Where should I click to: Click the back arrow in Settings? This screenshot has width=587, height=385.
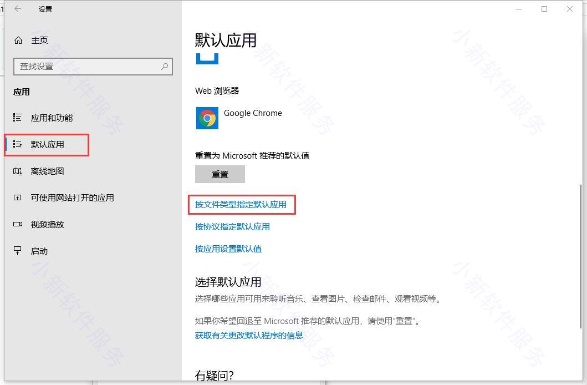(x=18, y=9)
